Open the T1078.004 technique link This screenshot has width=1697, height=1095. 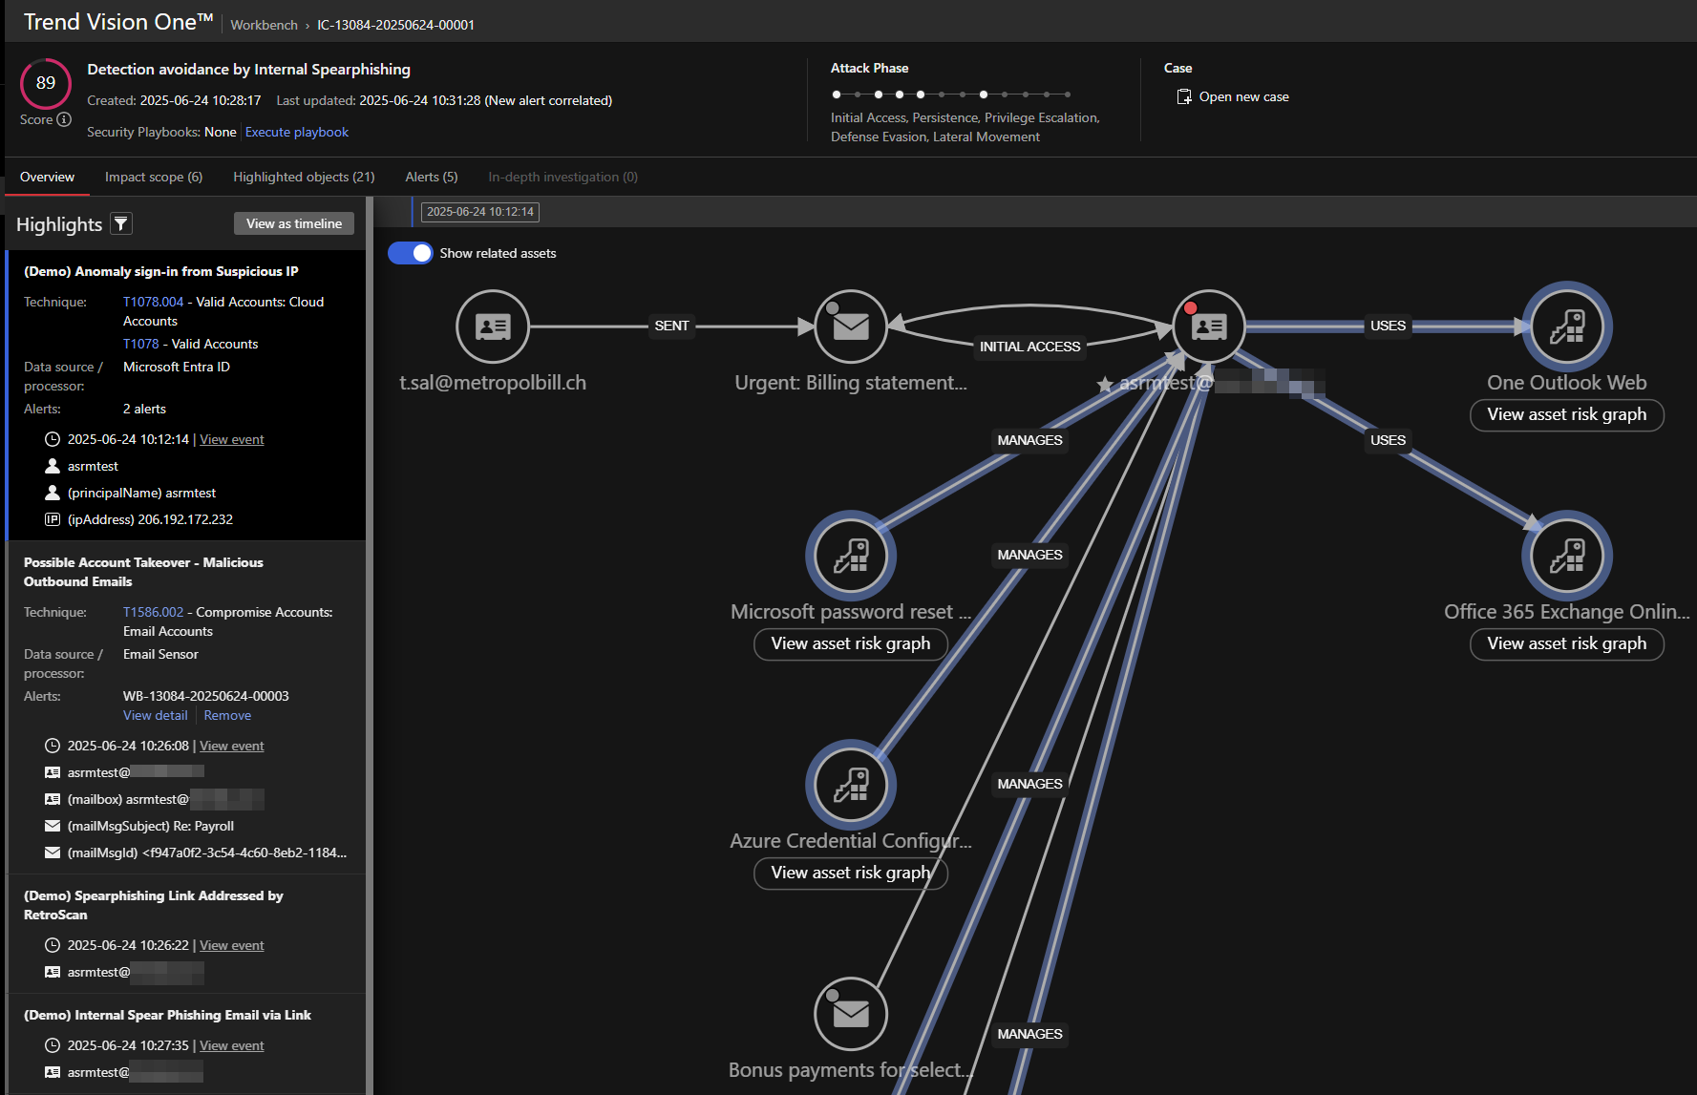[x=153, y=302]
